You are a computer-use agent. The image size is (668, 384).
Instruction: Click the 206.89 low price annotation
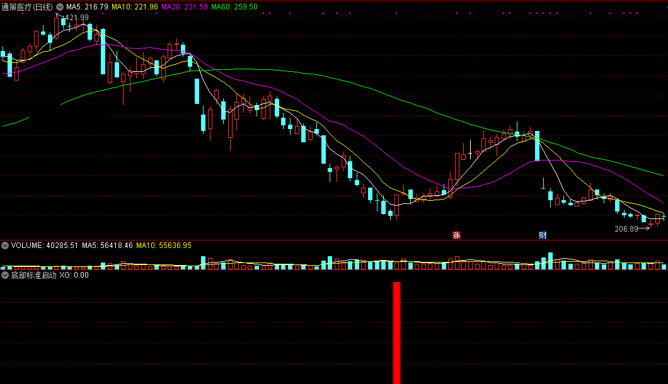click(x=626, y=229)
